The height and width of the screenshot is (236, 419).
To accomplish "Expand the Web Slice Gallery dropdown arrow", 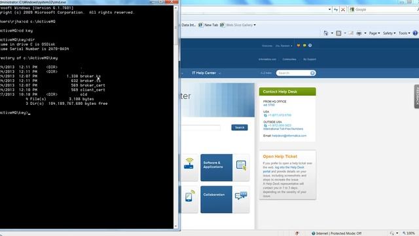I will pos(255,25).
